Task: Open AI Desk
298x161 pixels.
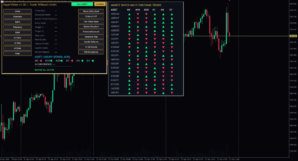Action: [x=17, y=48]
